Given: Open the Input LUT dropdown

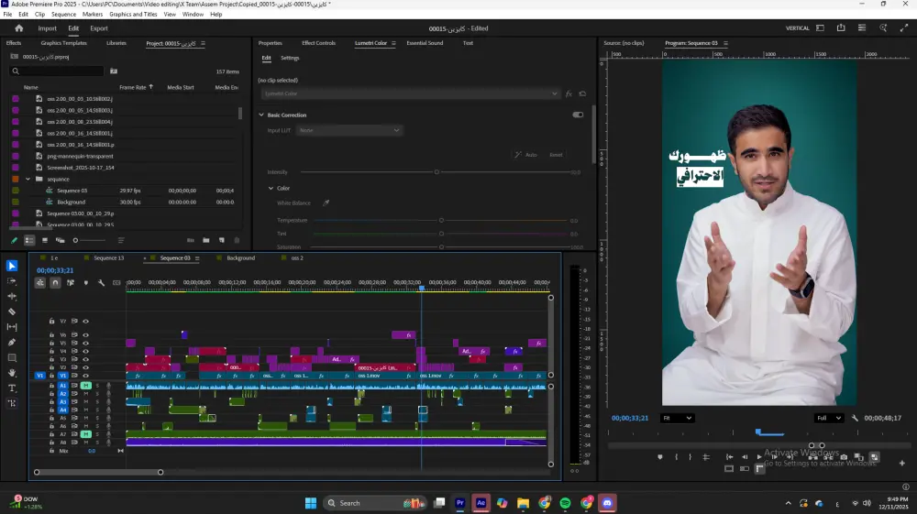Looking at the screenshot, I should tap(348, 130).
